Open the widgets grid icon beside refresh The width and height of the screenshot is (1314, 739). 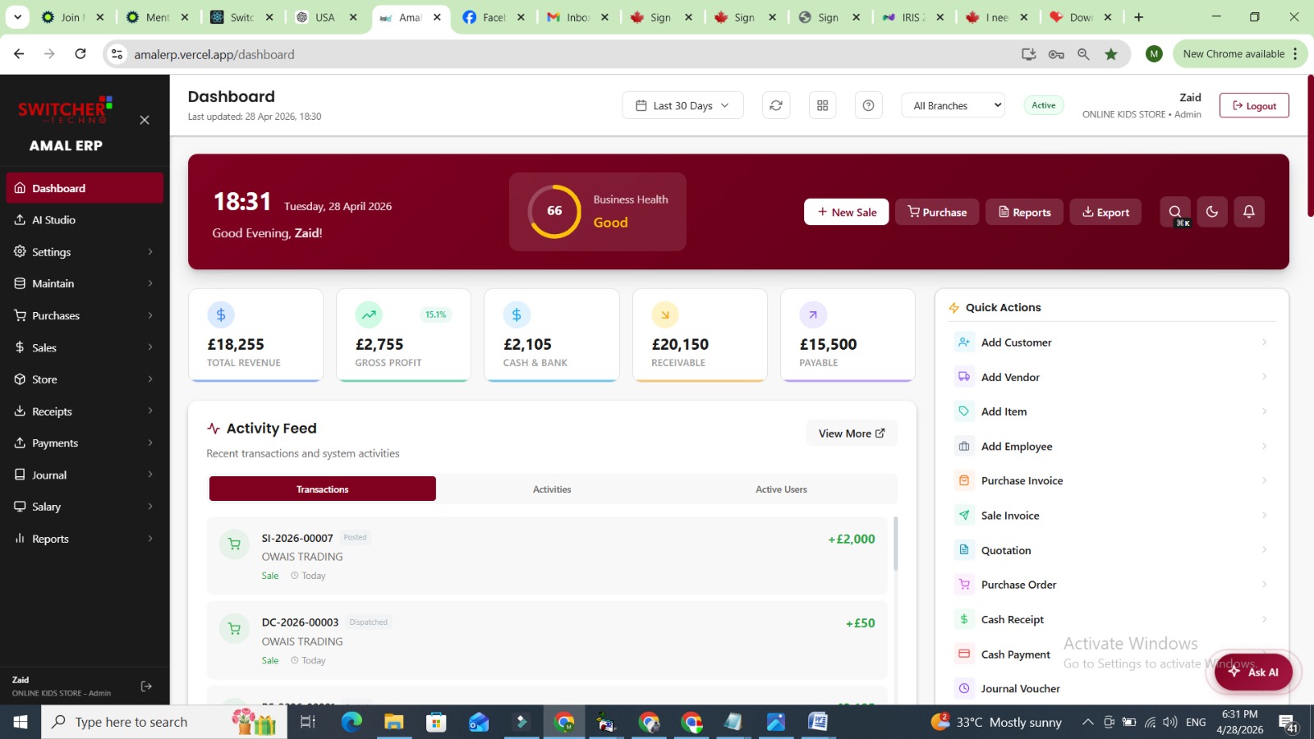822,105
